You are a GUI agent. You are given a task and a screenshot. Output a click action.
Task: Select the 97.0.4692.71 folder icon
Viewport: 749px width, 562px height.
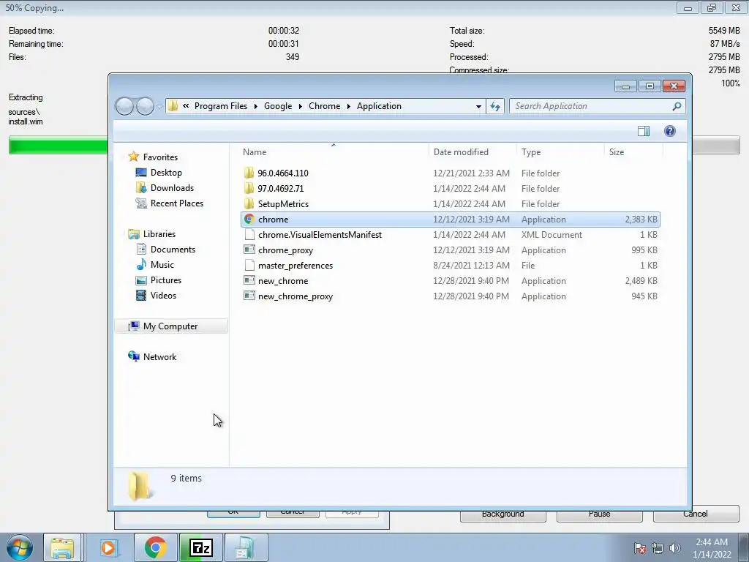[249, 188]
